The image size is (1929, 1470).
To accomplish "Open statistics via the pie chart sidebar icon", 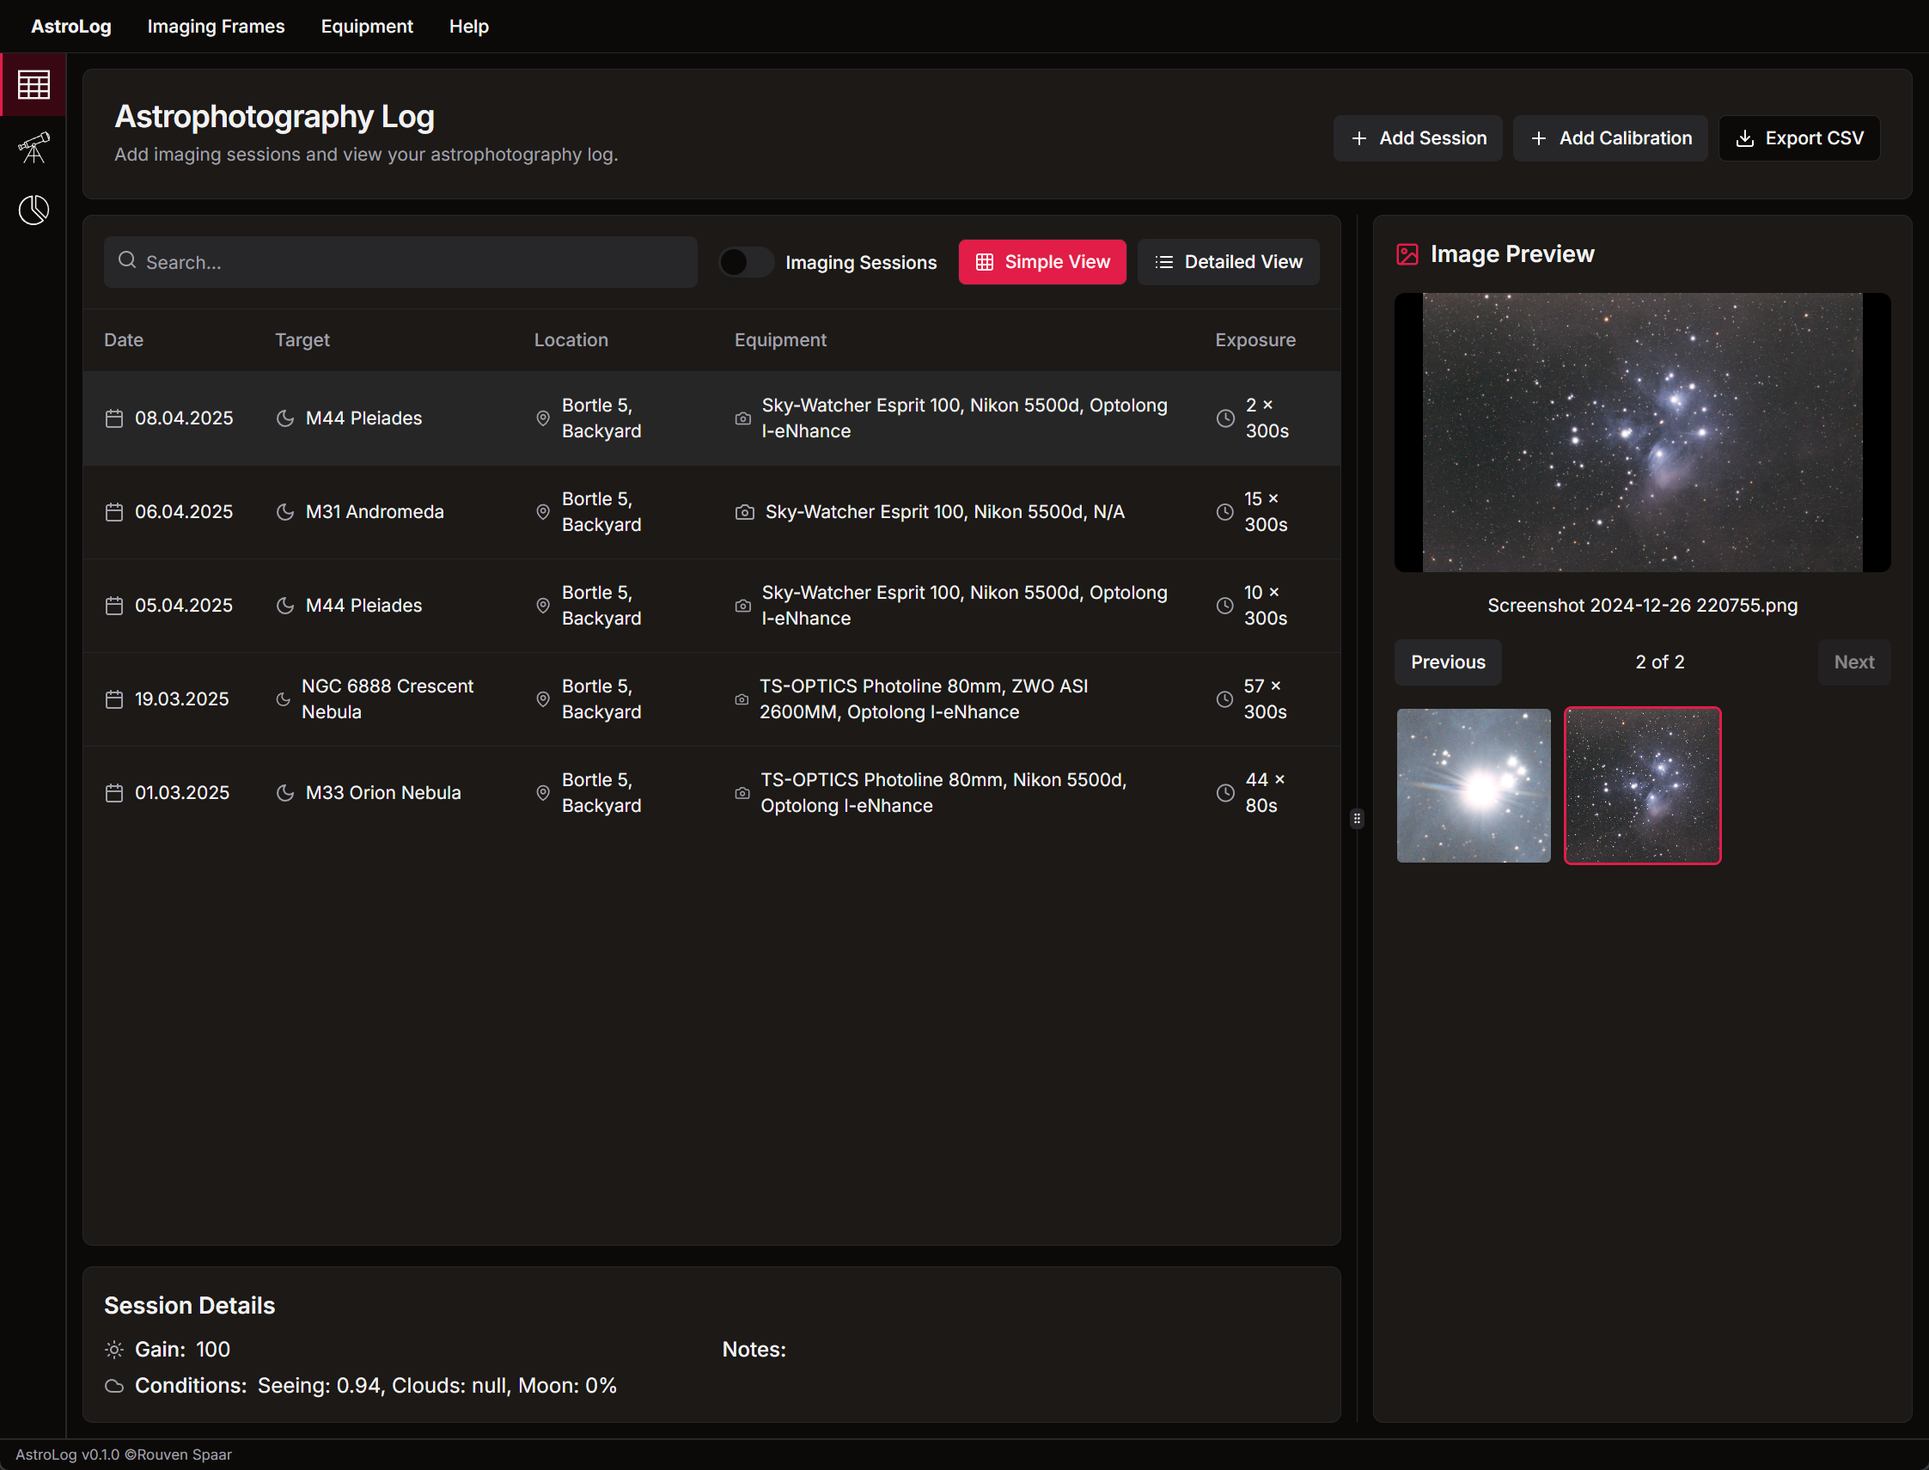I will coord(33,209).
